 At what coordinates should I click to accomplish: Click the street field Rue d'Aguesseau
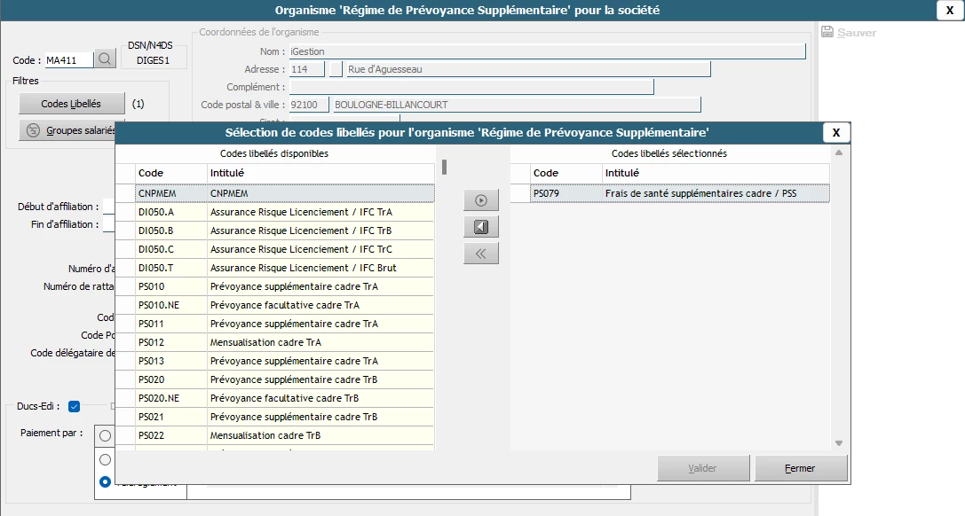pos(528,69)
